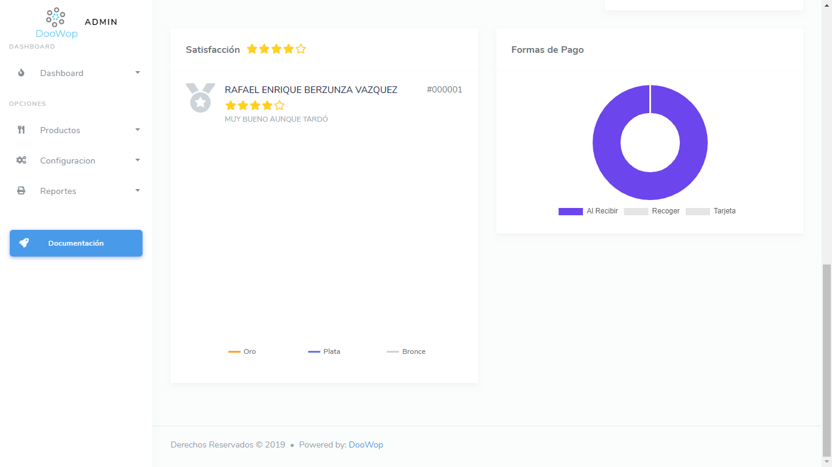Toggle the Plata legend series

[324, 351]
